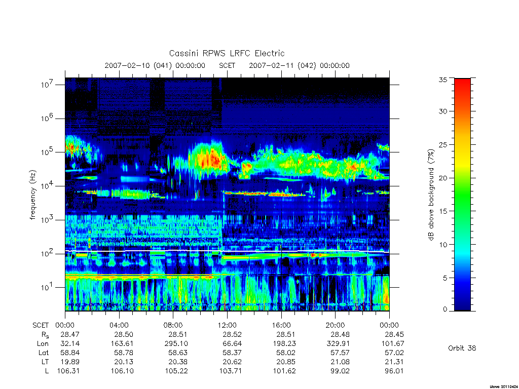Click the "04:00" time axis label
Screen dimensions: 519x389
(119, 325)
